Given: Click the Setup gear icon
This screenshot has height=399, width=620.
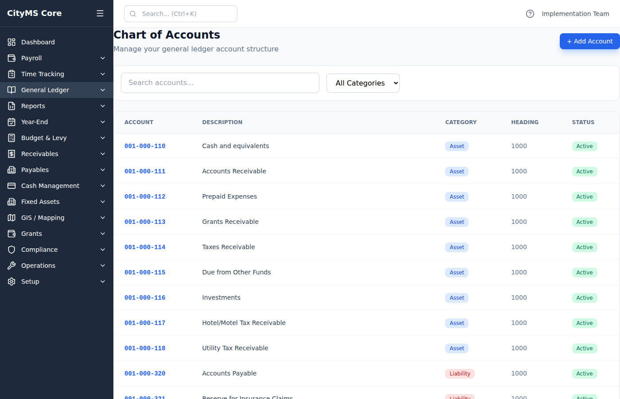Looking at the screenshot, I should (11, 281).
